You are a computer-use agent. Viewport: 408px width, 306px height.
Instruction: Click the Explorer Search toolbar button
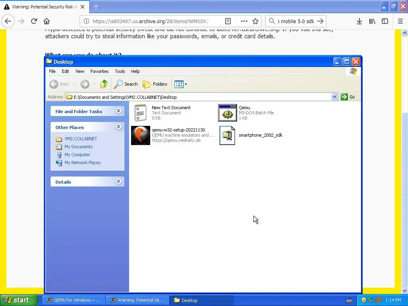126,84
